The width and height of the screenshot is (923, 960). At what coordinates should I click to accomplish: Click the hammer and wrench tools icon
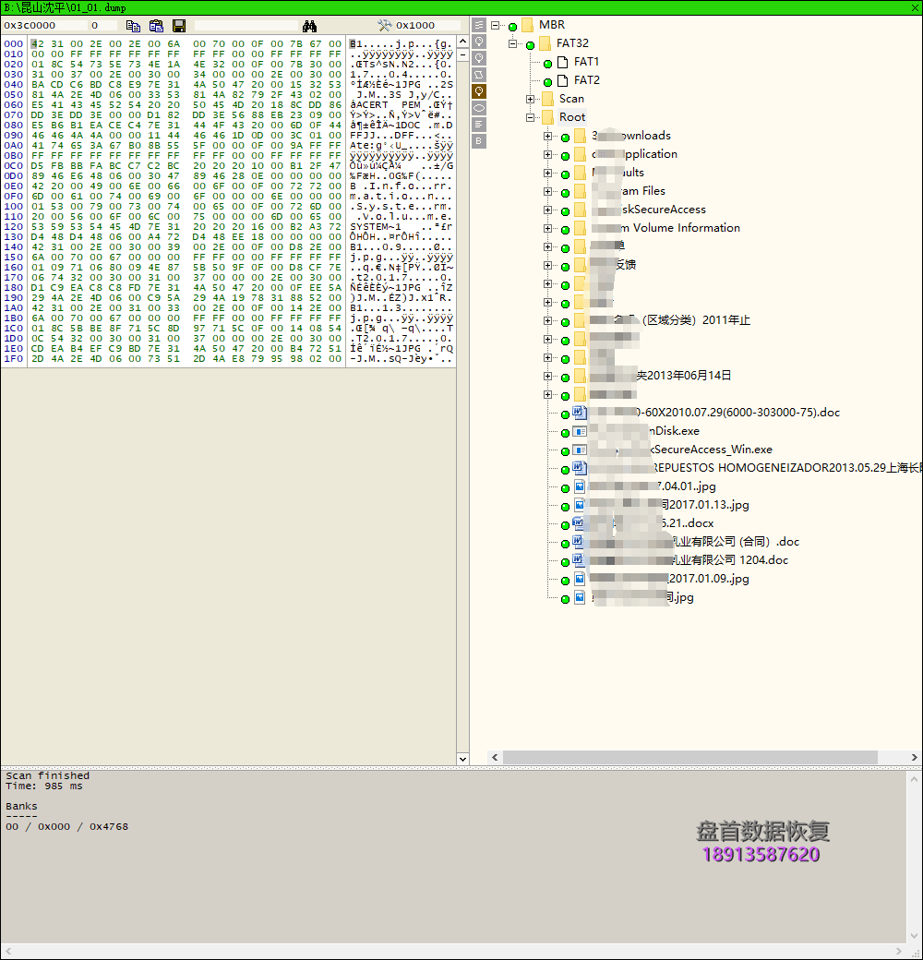[384, 25]
